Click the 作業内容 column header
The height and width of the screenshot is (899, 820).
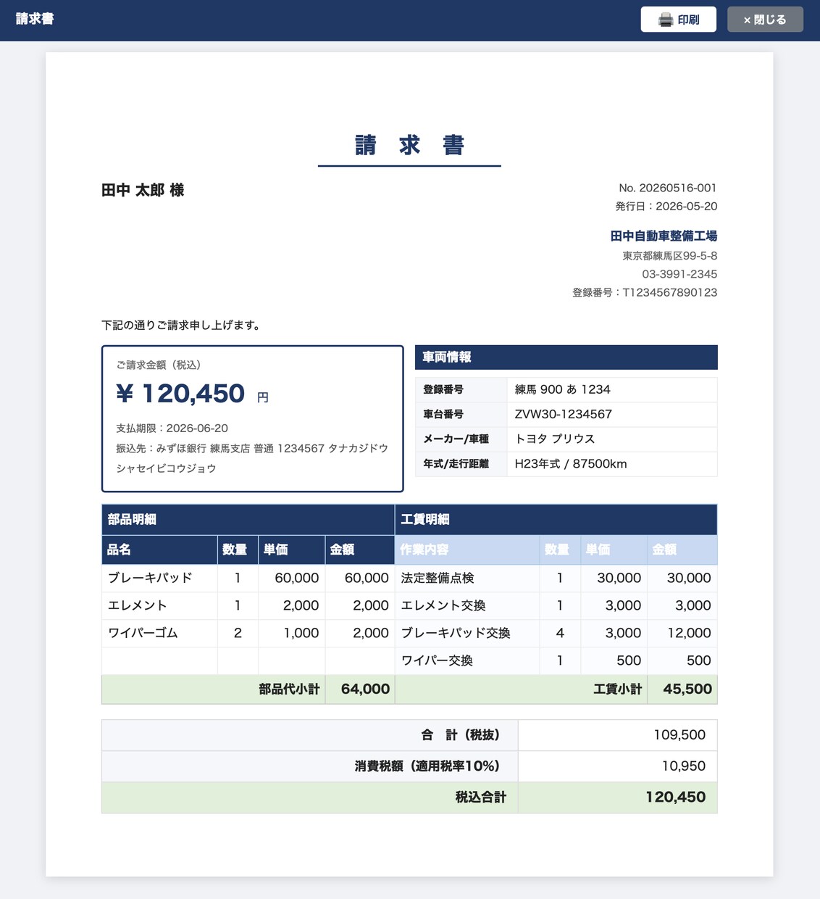[467, 550]
